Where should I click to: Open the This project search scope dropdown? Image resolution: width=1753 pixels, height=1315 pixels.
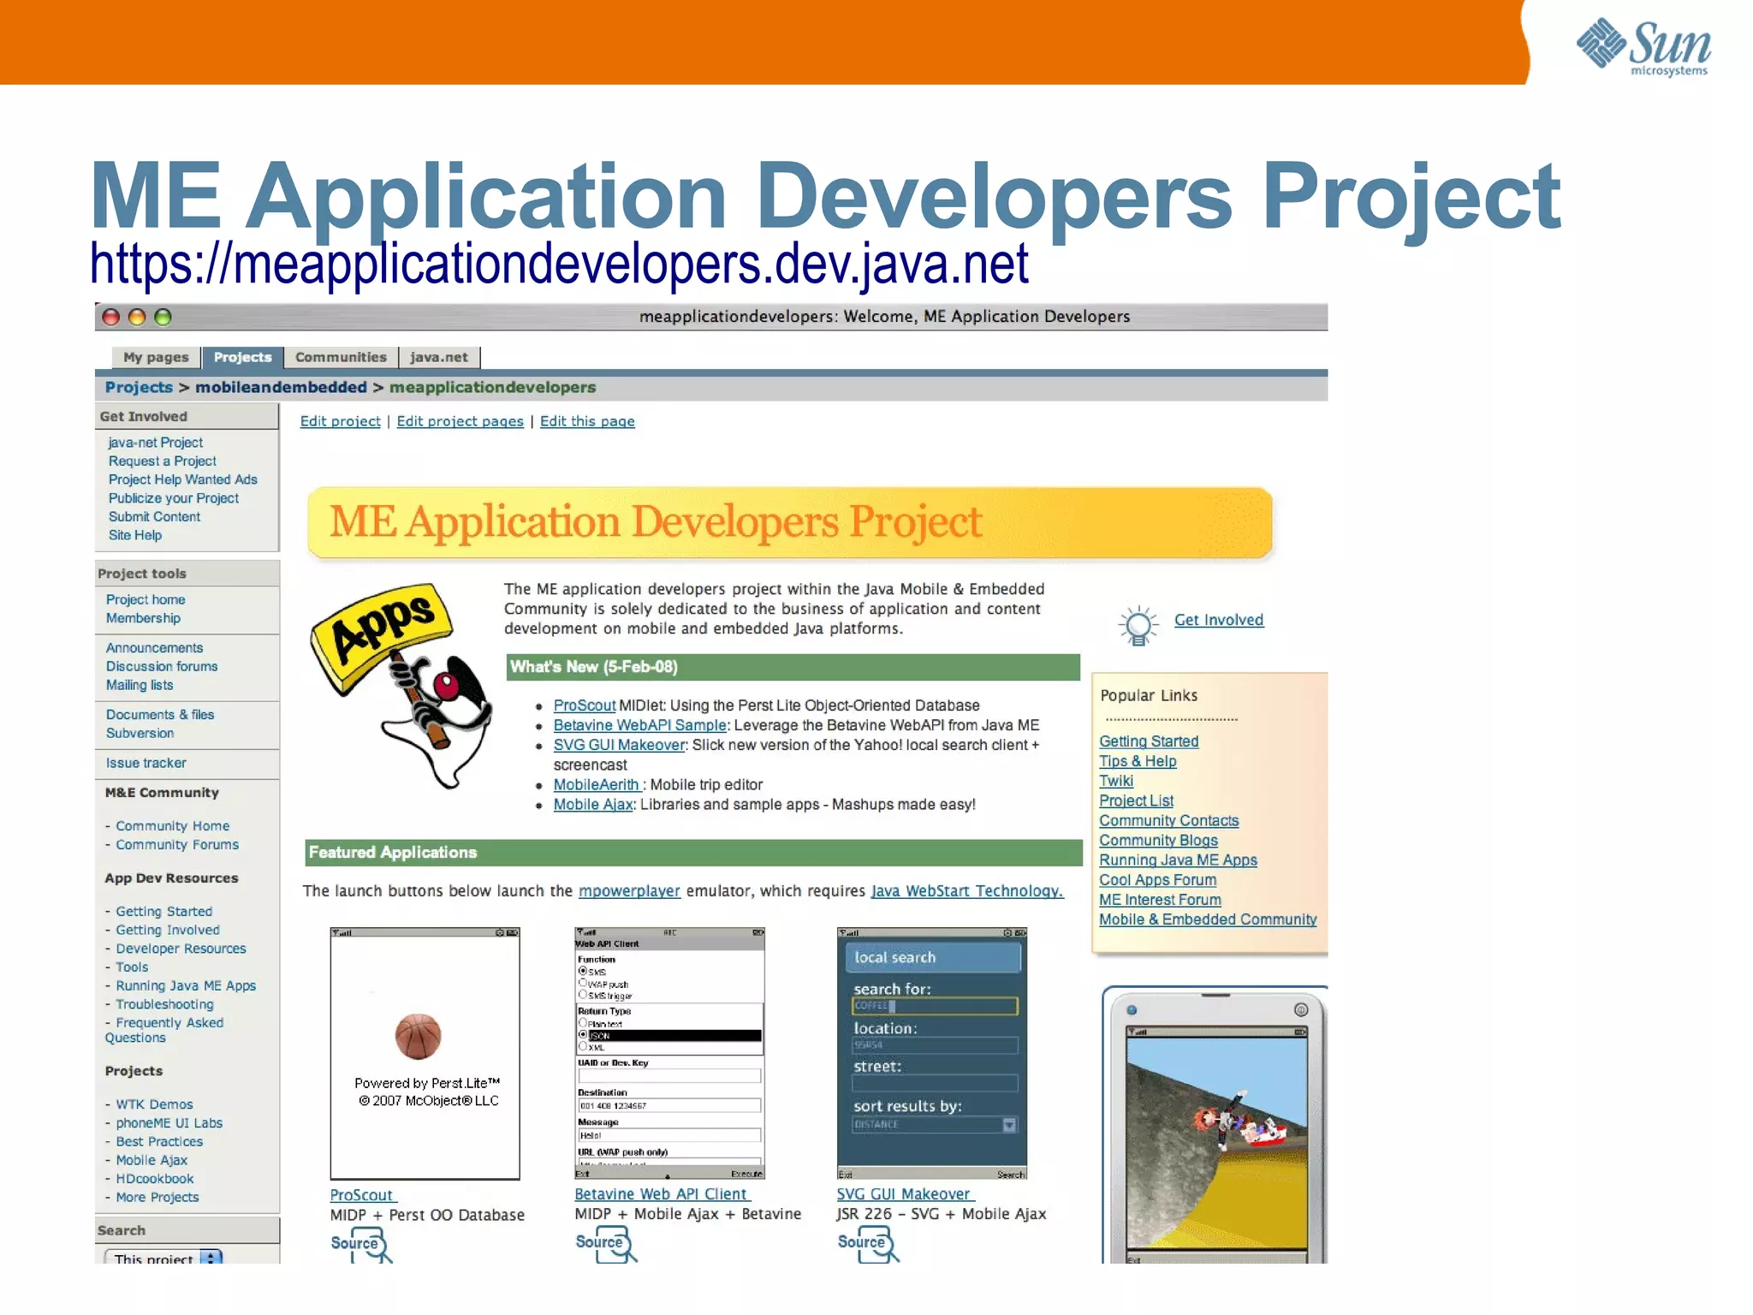[163, 1258]
